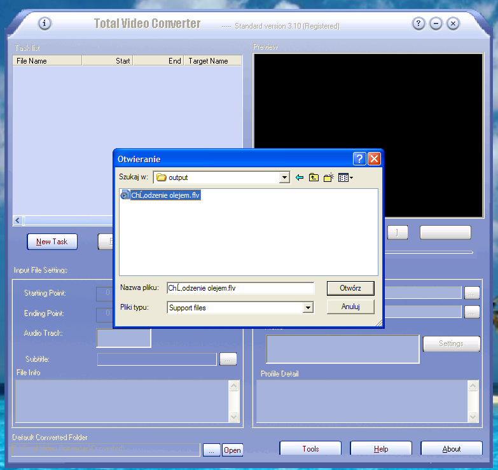Click the Profile Detail scroll down arrow
The height and width of the screenshot is (470, 498).
point(473,417)
